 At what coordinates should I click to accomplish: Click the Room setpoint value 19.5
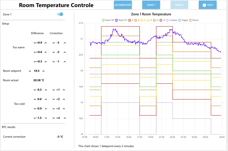[37, 71]
